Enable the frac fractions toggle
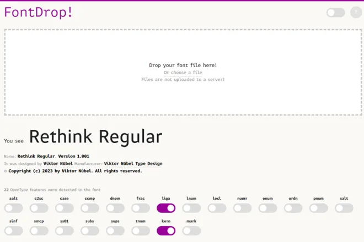Screen dimensions: 364x242 (141, 208)
